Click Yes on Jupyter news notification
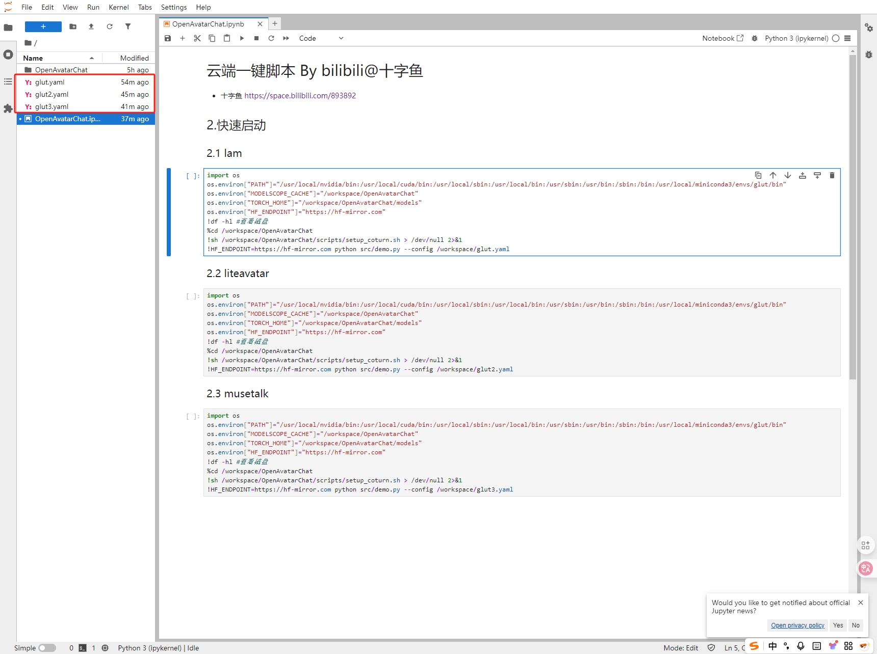Image resolution: width=877 pixels, height=654 pixels. pyautogui.click(x=838, y=625)
